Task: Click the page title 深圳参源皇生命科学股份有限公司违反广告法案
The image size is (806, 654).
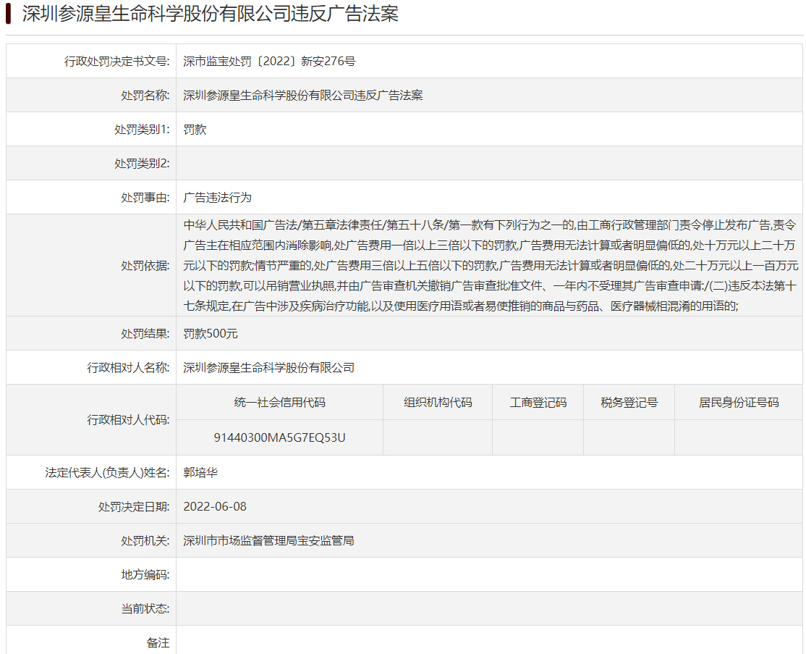Action: (x=211, y=13)
